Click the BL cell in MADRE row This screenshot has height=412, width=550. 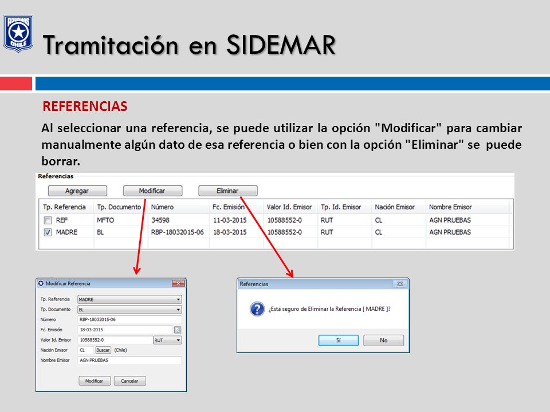tap(100, 232)
